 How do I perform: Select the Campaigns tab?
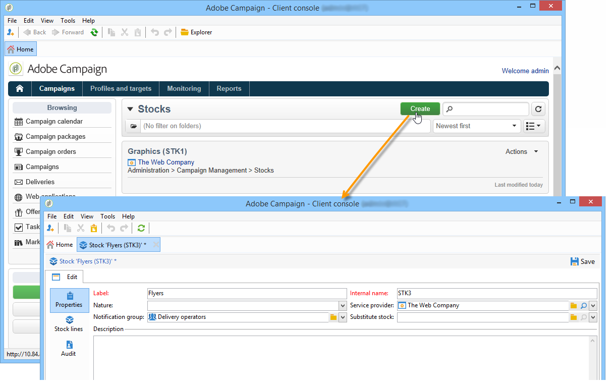pos(57,88)
